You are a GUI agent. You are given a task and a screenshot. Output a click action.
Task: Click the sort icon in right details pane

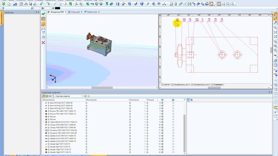[192, 100]
